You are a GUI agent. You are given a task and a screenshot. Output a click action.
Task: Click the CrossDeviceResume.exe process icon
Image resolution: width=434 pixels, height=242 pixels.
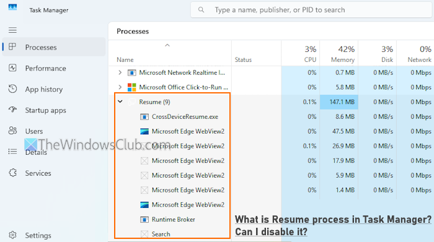pos(144,117)
